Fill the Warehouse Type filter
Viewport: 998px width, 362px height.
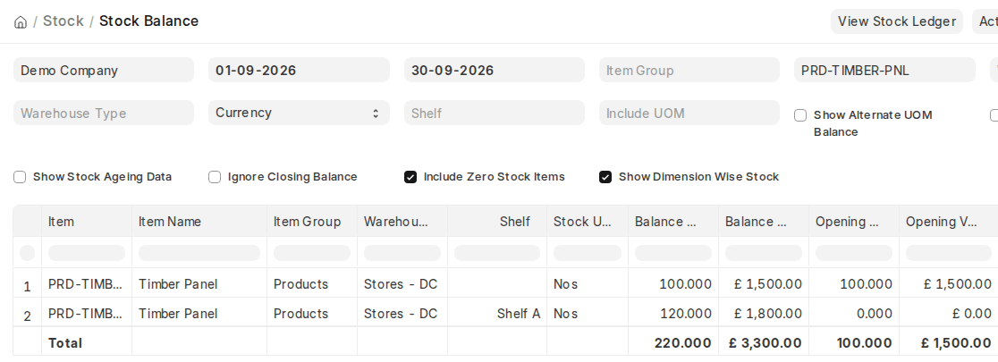[x=104, y=113]
